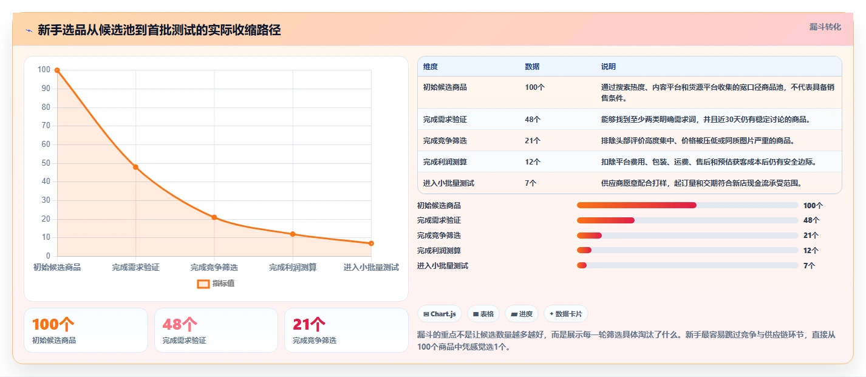866x377 pixels.
Task: Click the 21个 value beside the progress bar
Action: (811, 236)
